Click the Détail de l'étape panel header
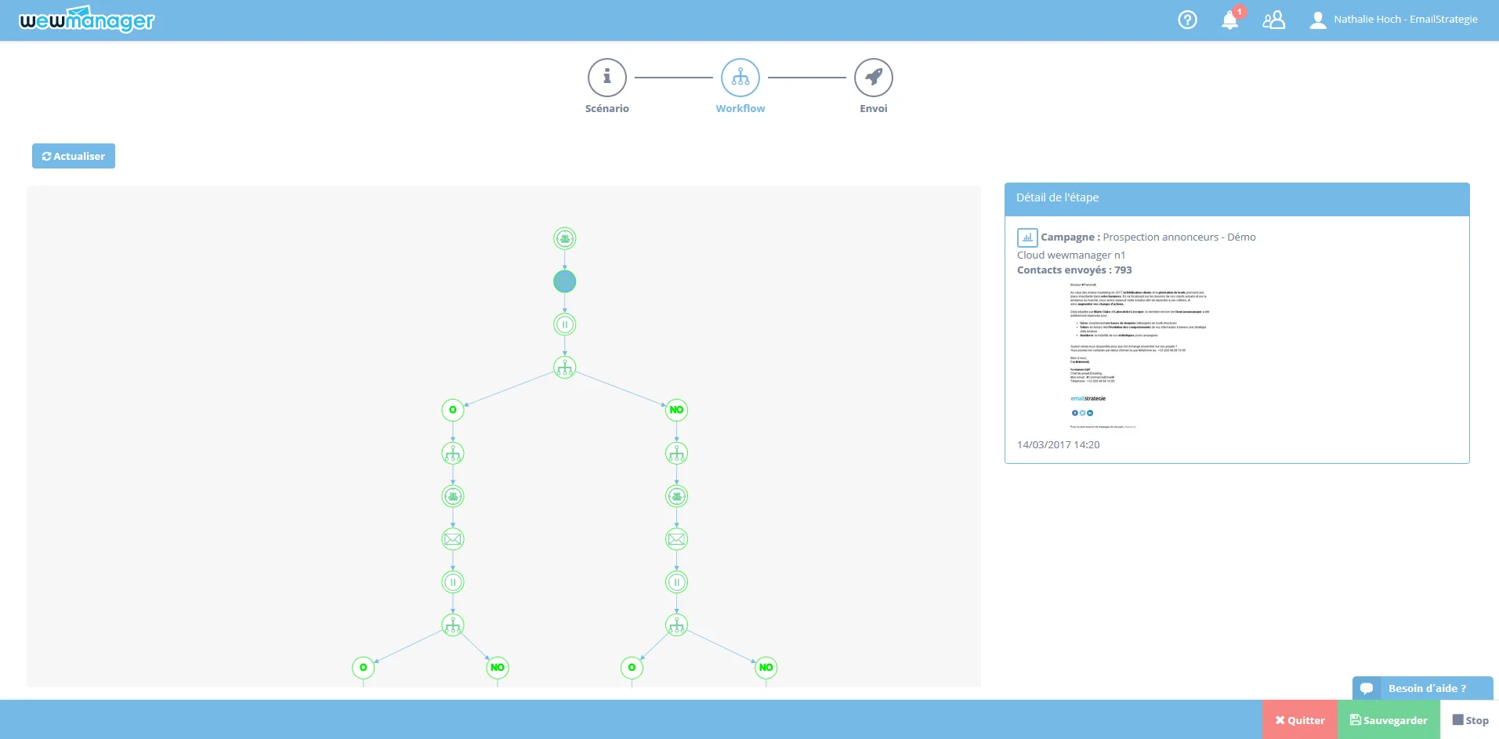 [1237, 198]
